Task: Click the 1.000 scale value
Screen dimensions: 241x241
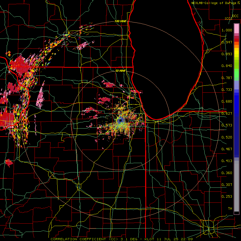Action: [227, 30]
